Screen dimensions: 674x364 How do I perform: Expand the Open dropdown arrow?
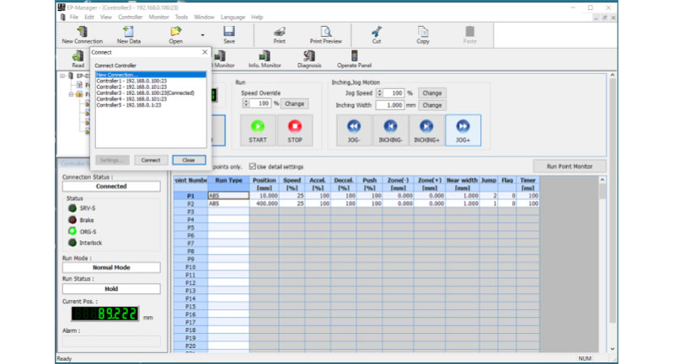(202, 35)
